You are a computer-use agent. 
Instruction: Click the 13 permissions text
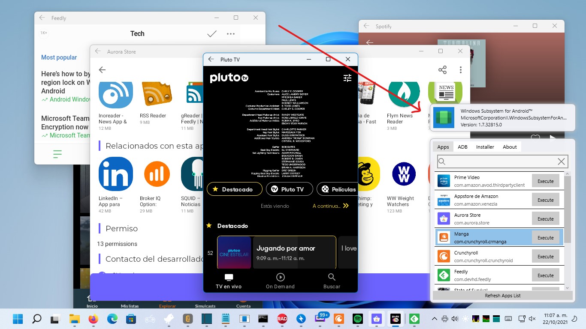pos(117,244)
